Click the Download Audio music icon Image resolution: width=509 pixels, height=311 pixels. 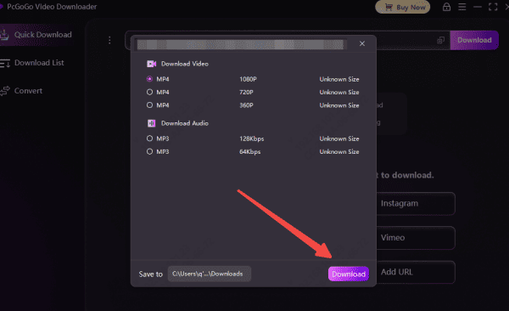(x=151, y=123)
